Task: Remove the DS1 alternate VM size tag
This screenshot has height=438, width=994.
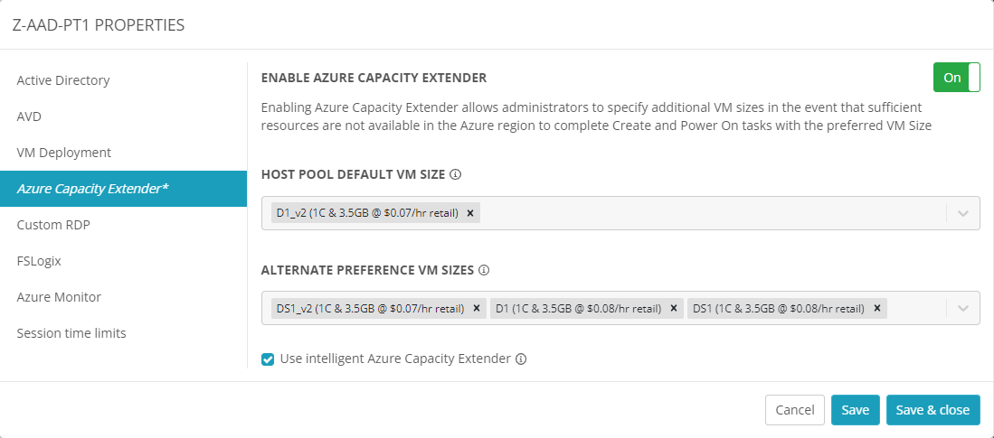Action: (x=876, y=308)
